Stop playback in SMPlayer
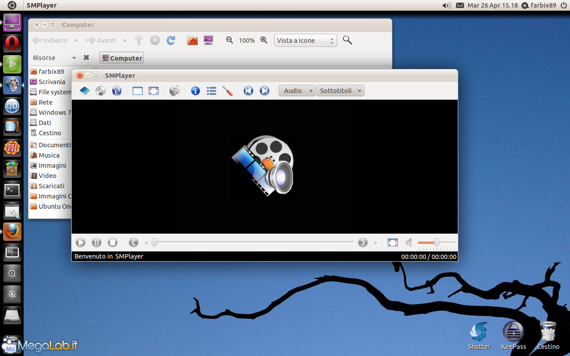 pos(113,243)
